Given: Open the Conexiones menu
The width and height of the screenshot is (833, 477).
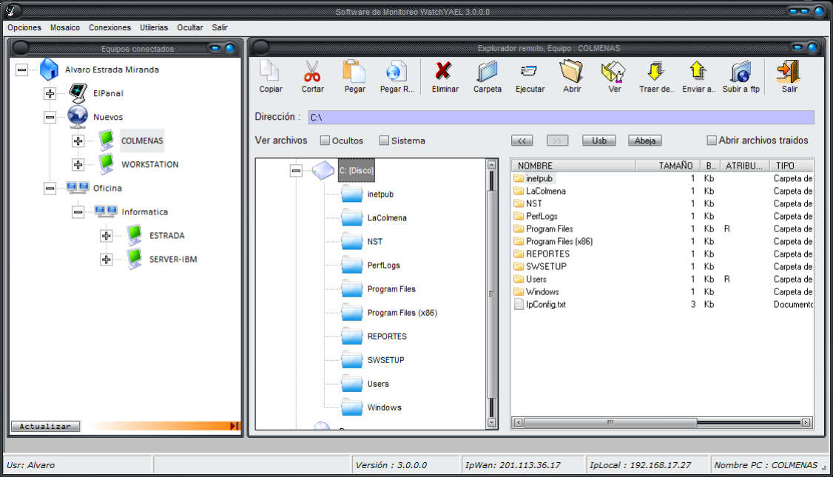Looking at the screenshot, I should coord(109,27).
